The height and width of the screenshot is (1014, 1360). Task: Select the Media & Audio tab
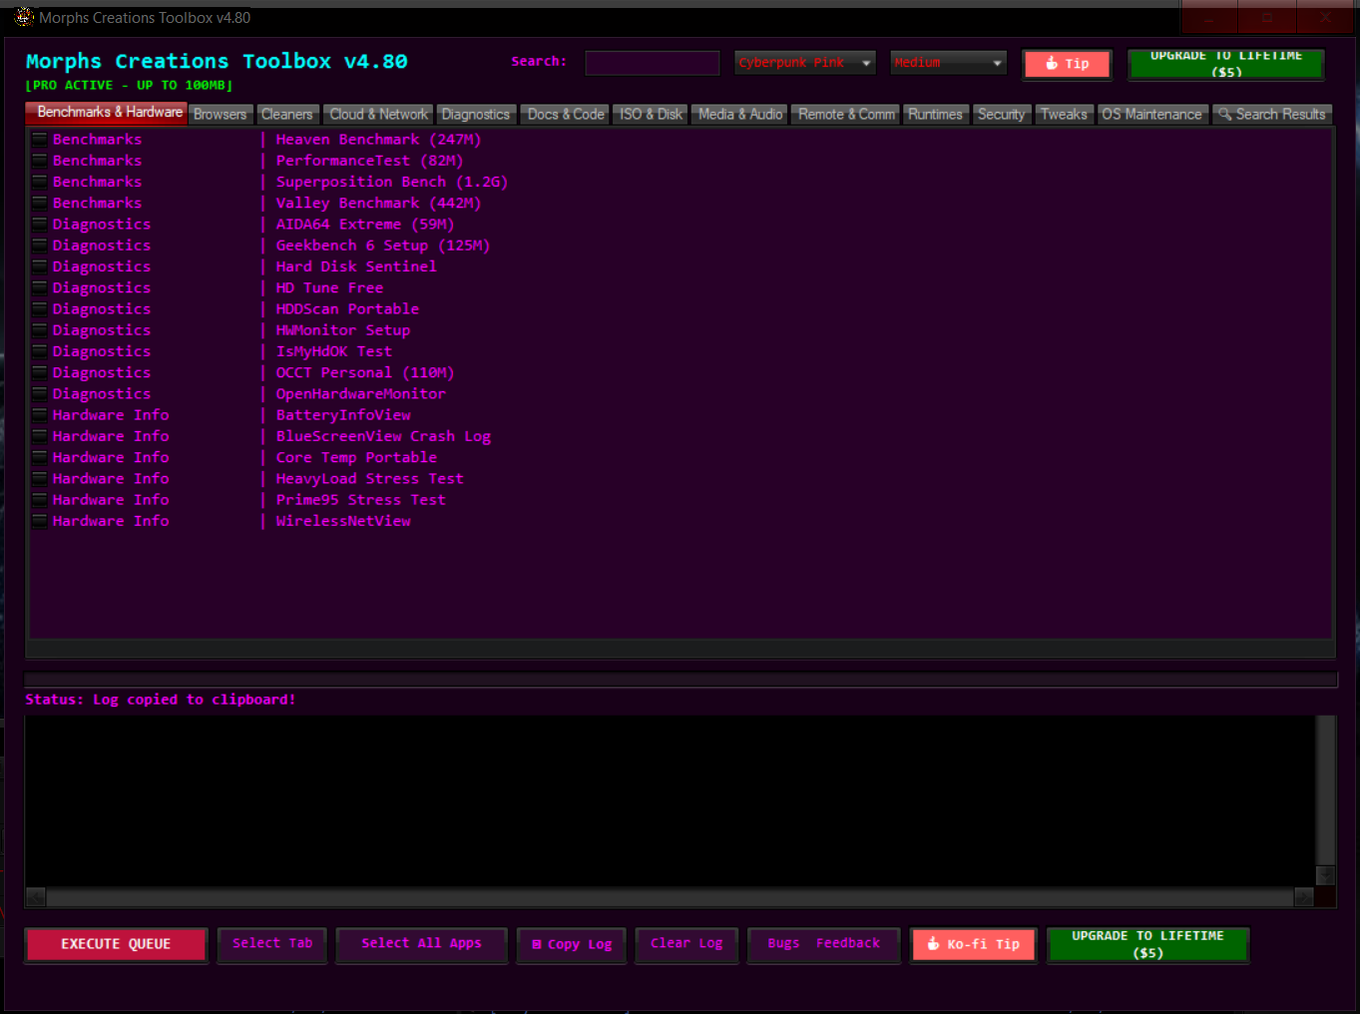[740, 115]
